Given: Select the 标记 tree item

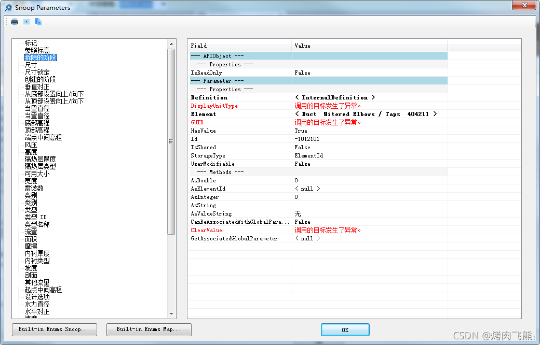Looking at the screenshot, I should pos(31,43).
